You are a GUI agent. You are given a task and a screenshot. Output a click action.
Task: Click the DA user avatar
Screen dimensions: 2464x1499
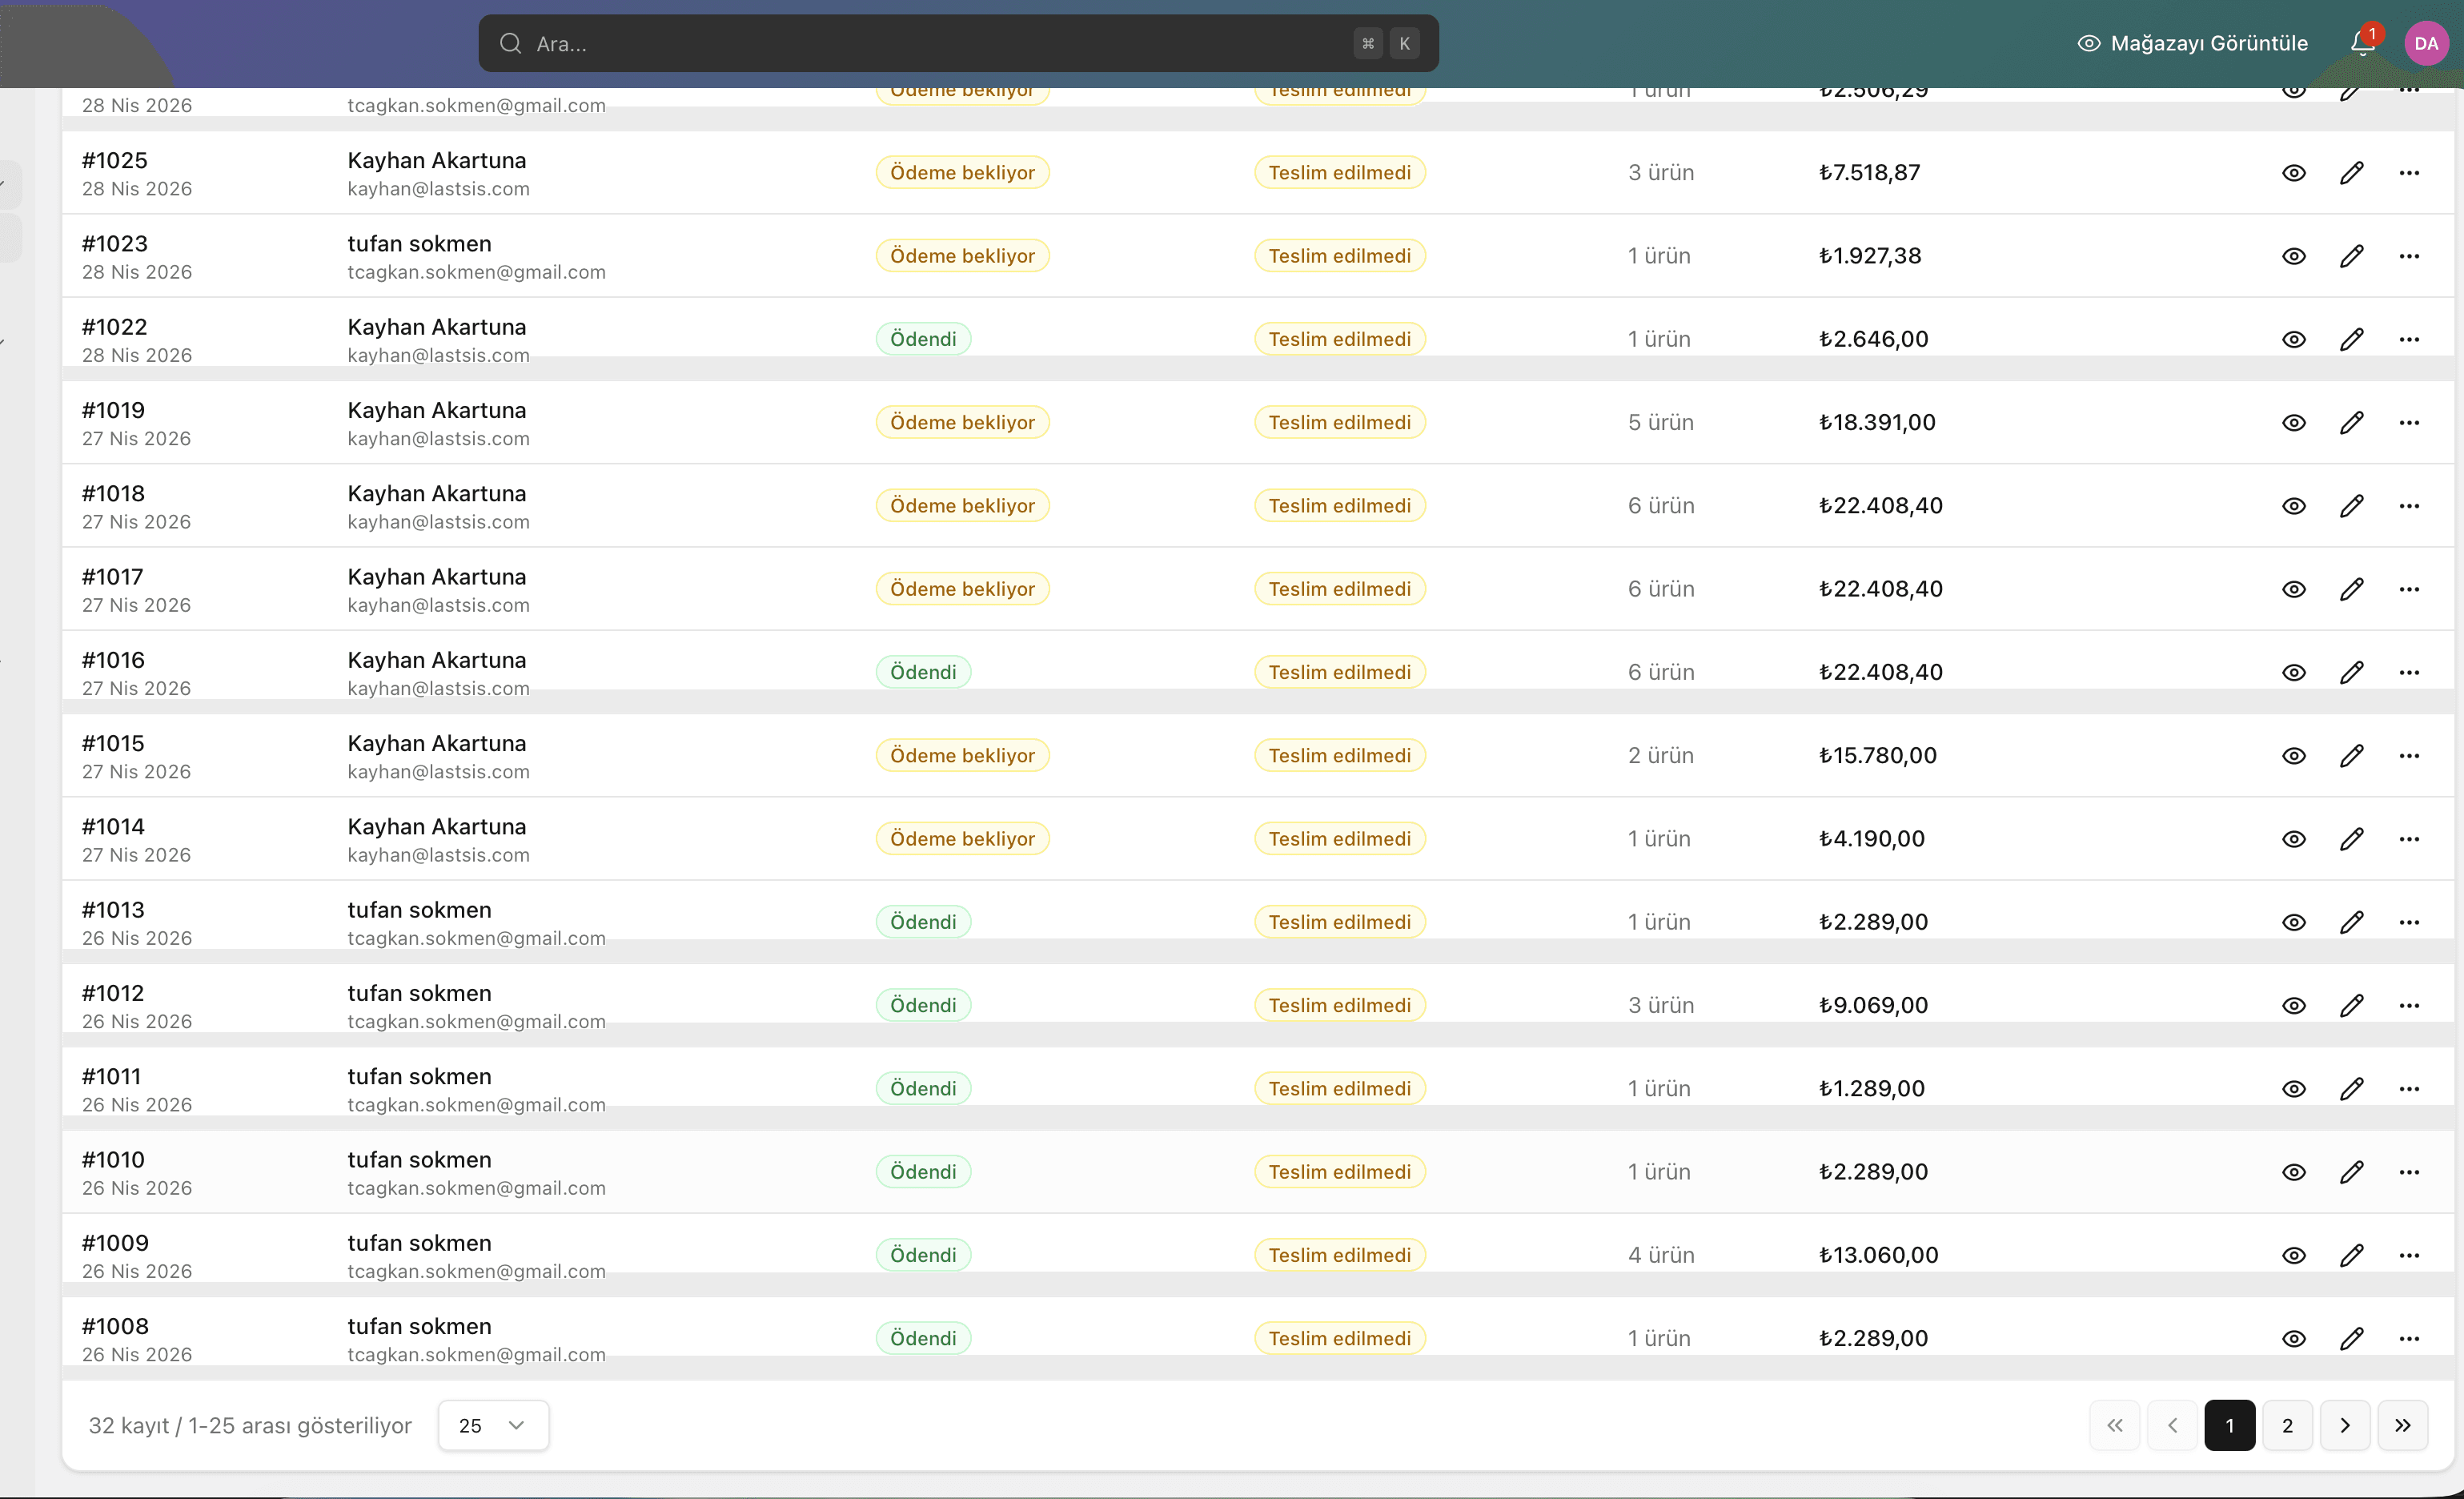2426,43
